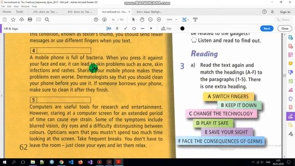Viewport: 295px width, 166px height.
Task: Click the Next button
Action: (266, 29)
